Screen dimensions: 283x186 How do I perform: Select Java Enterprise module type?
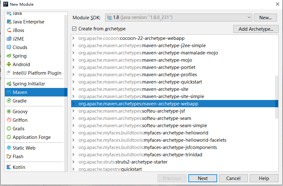click(x=35, y=22)
